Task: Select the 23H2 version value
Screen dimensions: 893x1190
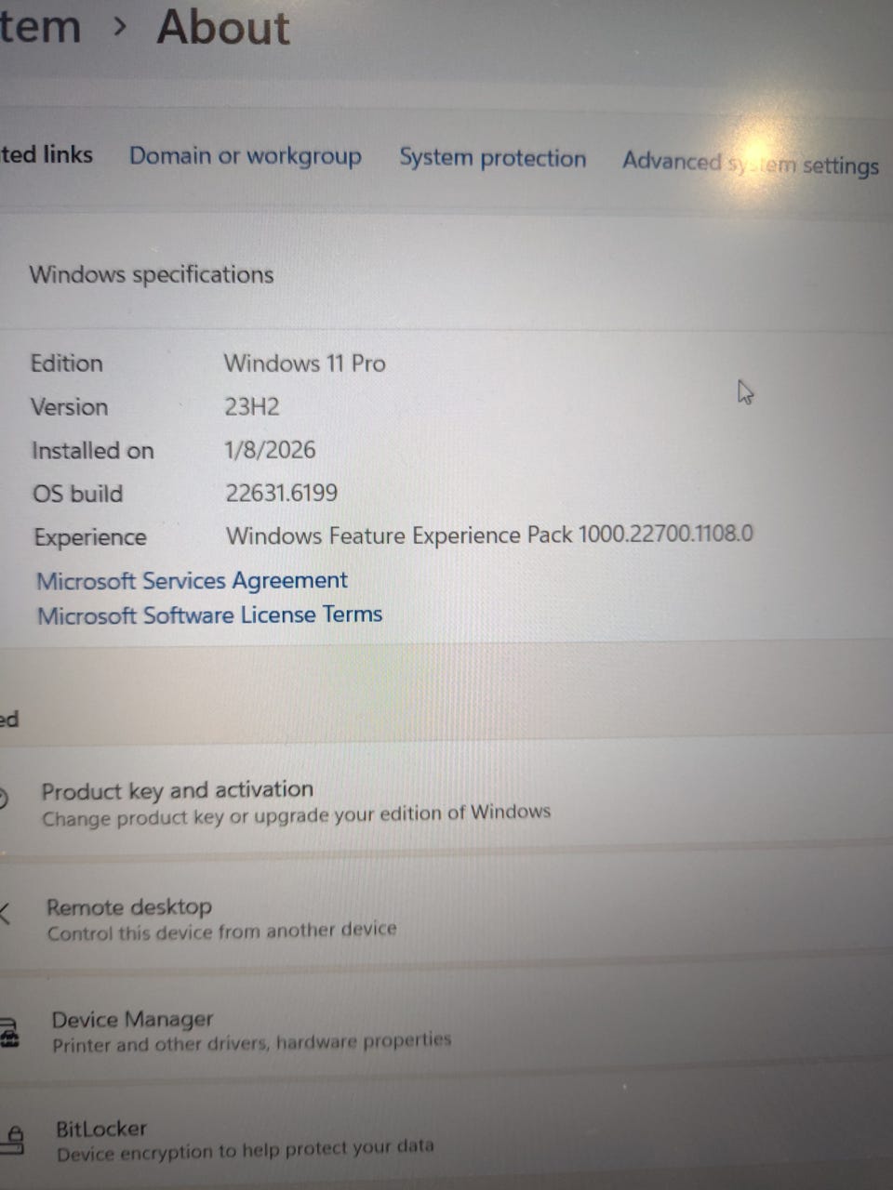Action: [x=251, y=406]
